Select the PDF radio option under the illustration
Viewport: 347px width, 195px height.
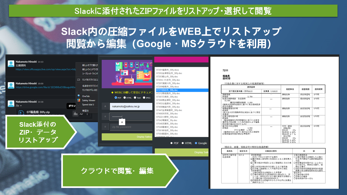point(116,97)
